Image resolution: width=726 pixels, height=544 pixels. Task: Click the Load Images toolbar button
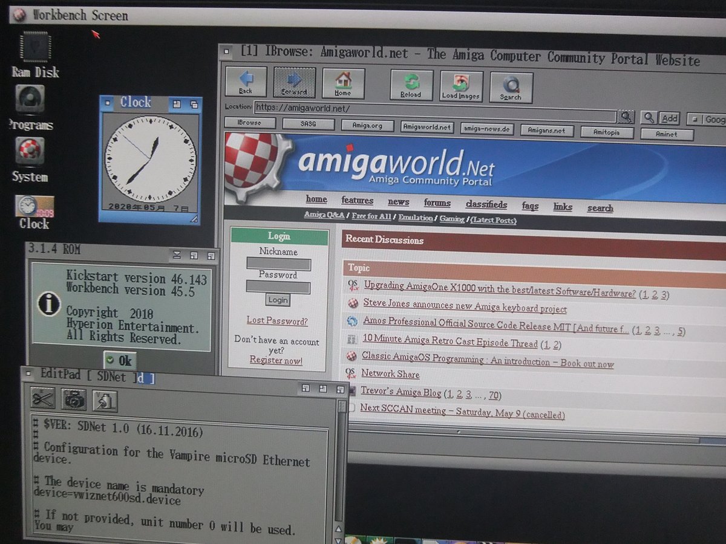tap(461, 86)
